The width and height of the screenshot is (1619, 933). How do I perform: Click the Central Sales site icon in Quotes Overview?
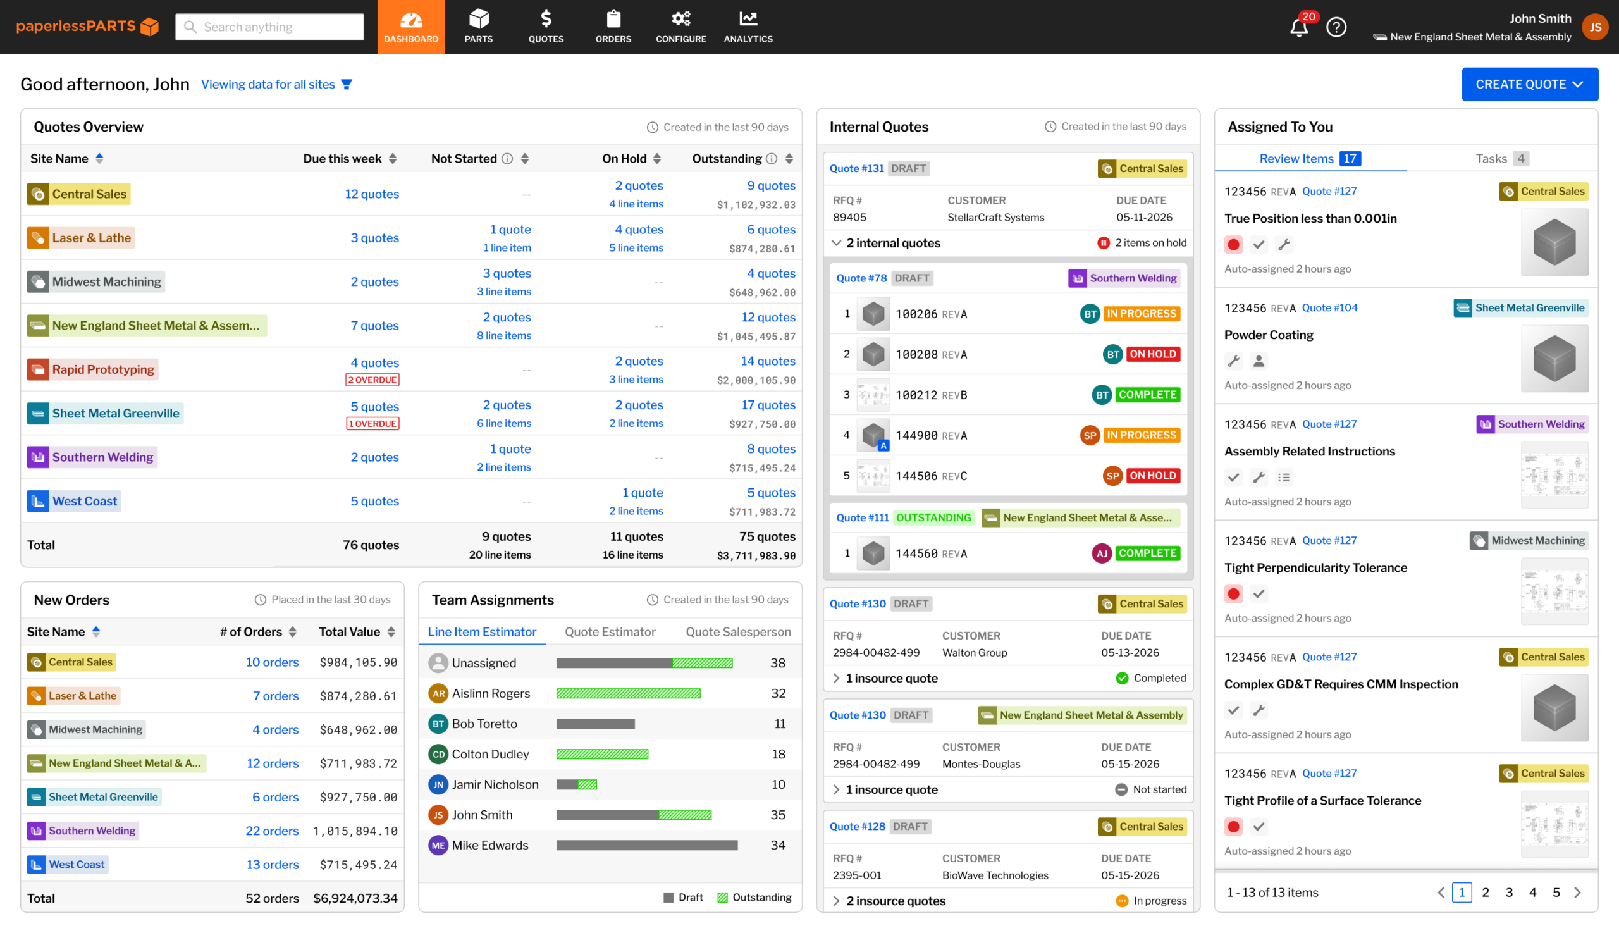(x=38, y=194)
